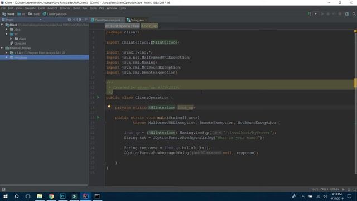Click the Make Project build icon
The height and width of the screenshot is (201, 357).
click(x=309, y=14)
